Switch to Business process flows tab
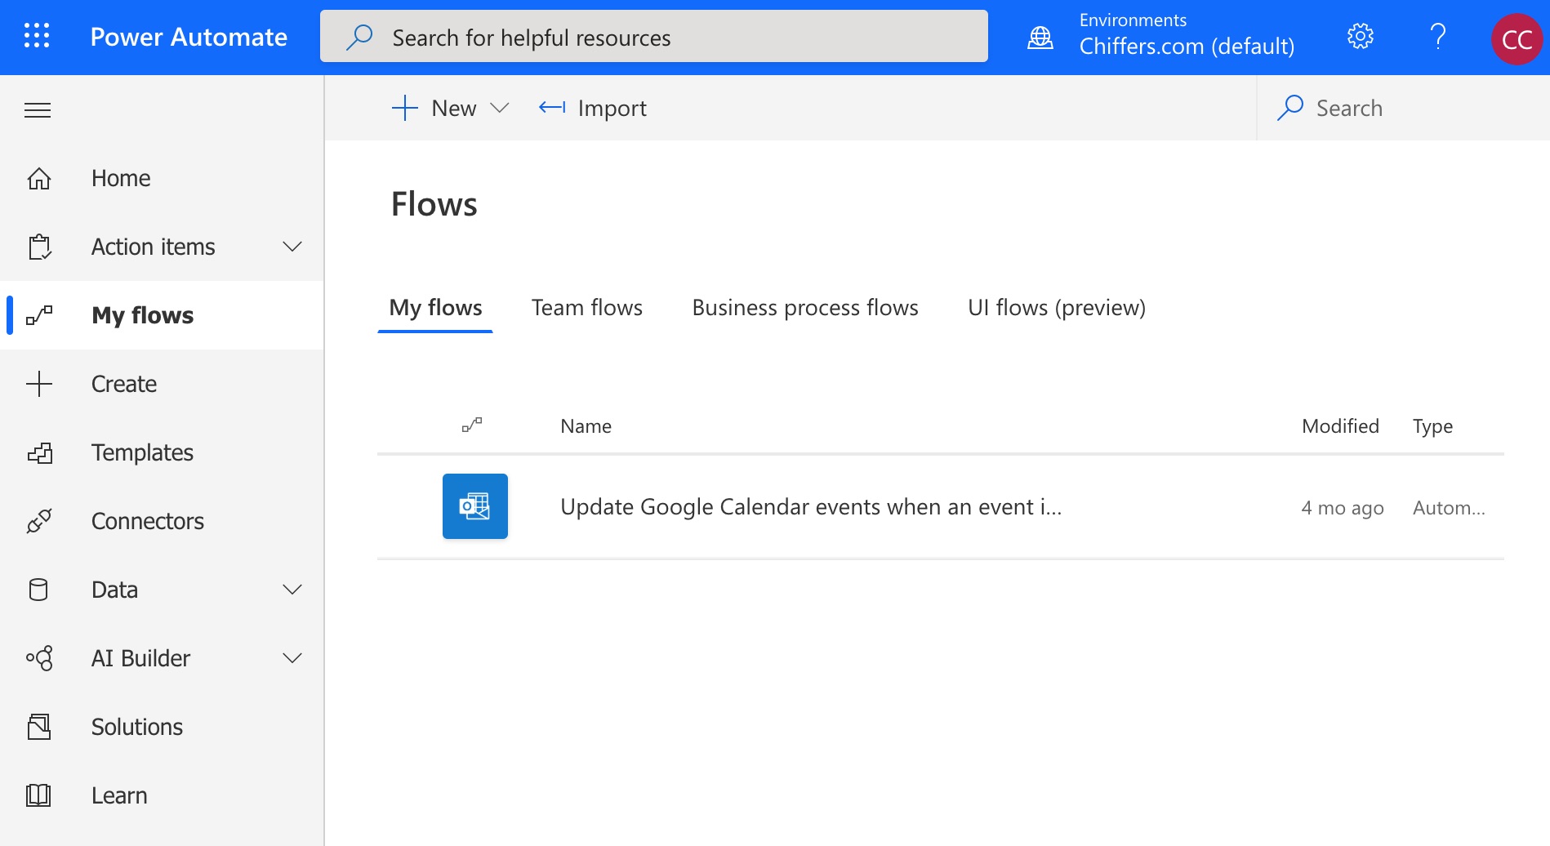The width and height of the screenshot is (1550, 846). (x=804, y=308)
